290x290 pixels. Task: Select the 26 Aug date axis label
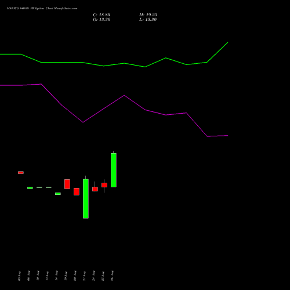click(112, 276)
